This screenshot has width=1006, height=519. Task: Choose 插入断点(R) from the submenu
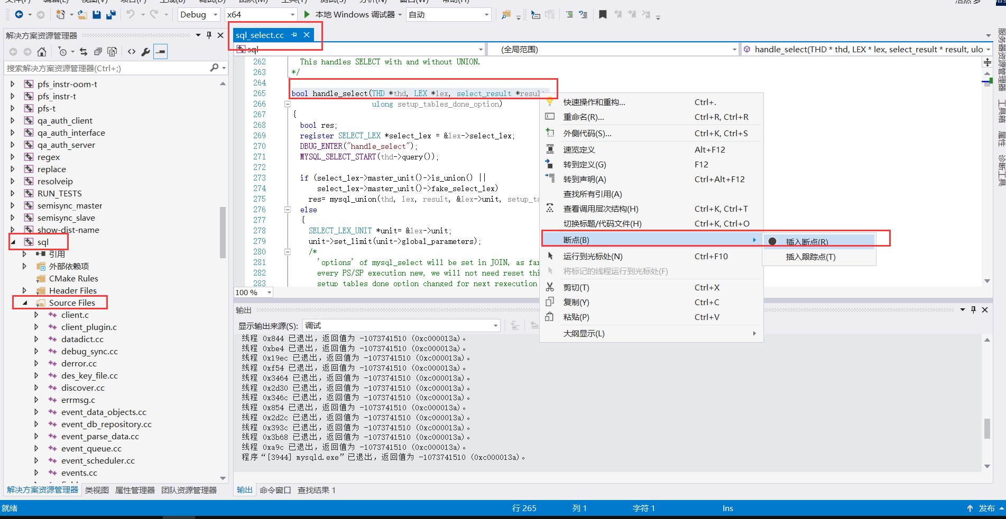819,242
